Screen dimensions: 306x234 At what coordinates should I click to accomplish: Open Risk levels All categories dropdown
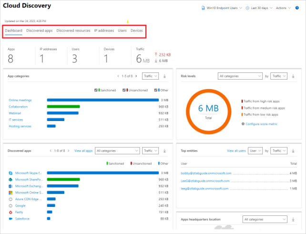click(240, 76)
